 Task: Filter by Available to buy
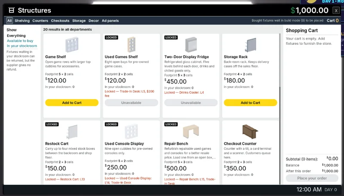tap(20, 41)
